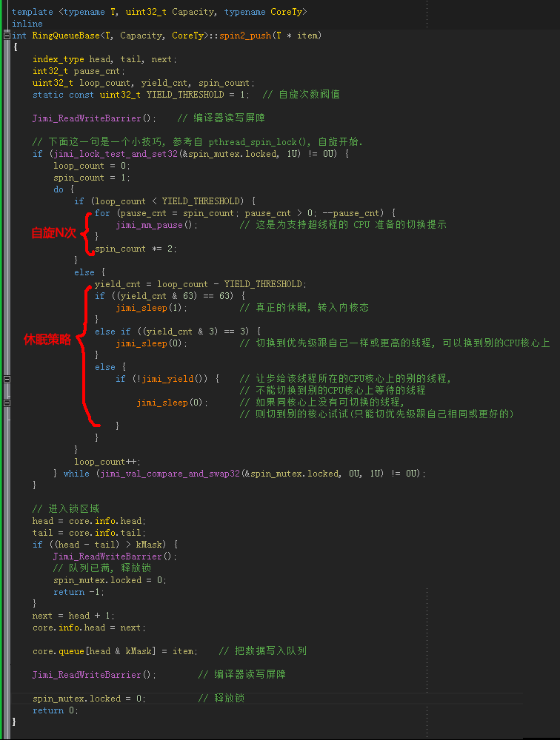The height and width of the screenshot is (740, 560).
Task: Click 'static const uint32_t YIELD_THRESHOLD = 1;'
Action: [141, 95]
